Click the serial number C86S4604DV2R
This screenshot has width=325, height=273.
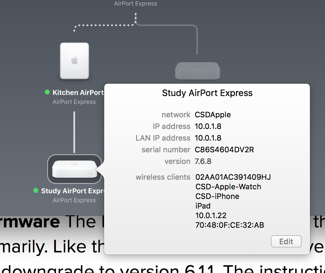(224, 150)
